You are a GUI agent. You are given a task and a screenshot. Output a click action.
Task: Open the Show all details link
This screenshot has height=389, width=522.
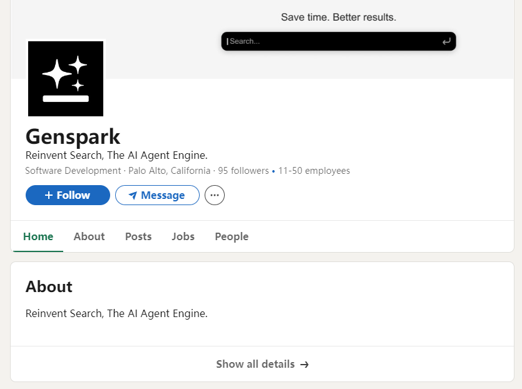coord(255,364)
